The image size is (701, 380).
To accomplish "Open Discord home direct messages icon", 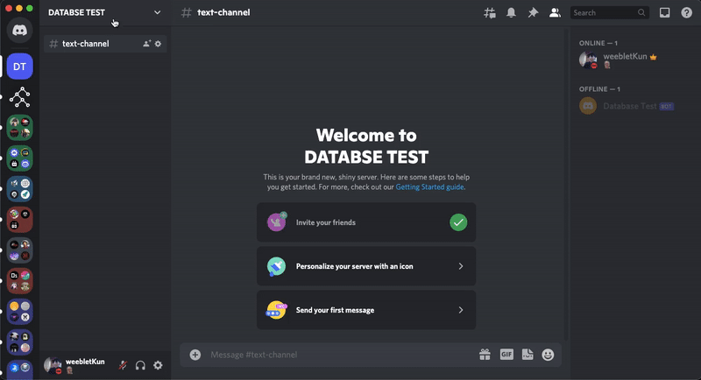I will pyautogui.click(x=19, y=31).
